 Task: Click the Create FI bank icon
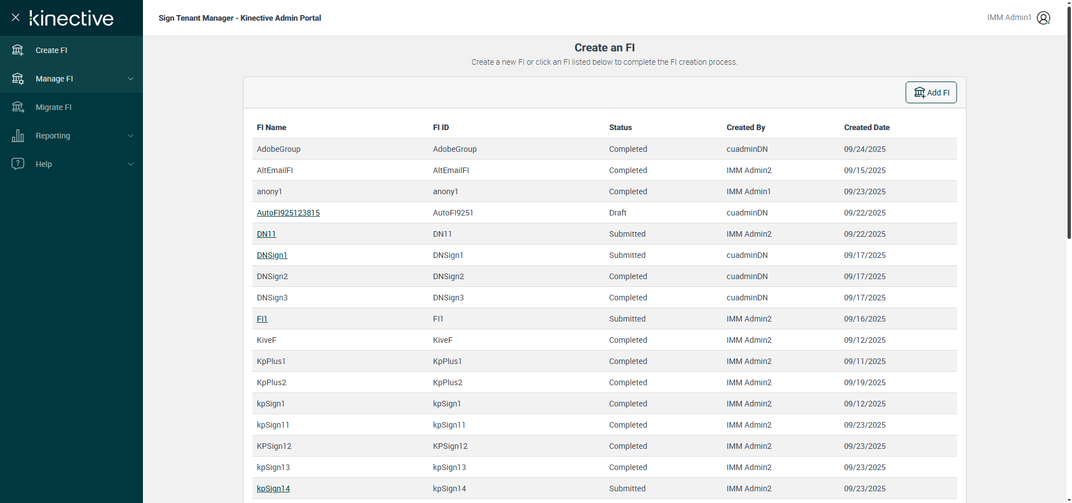[18, 50]
